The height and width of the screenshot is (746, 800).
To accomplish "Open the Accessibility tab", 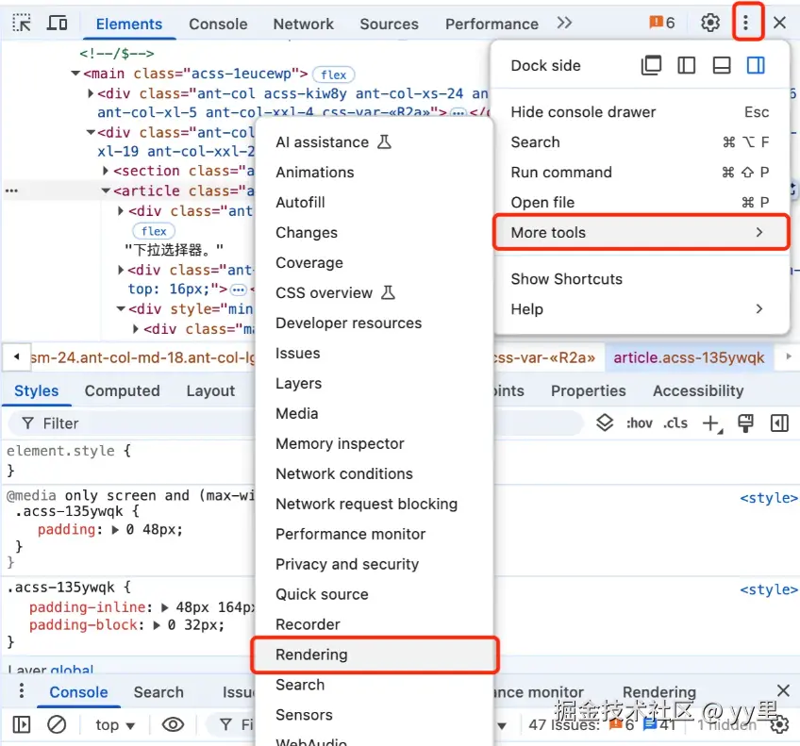I will (698, 390).
